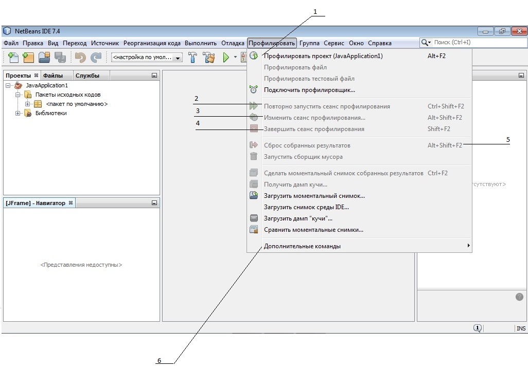Click the New Project toolbar icon
The image size is (528, 387).
click(28, 58)
